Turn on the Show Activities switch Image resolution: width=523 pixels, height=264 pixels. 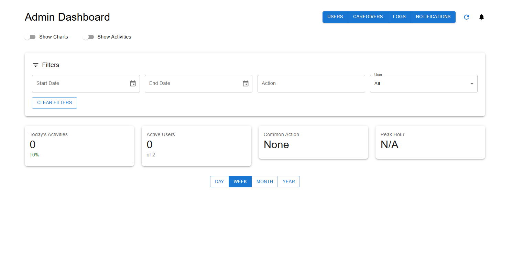coord(88,37)
